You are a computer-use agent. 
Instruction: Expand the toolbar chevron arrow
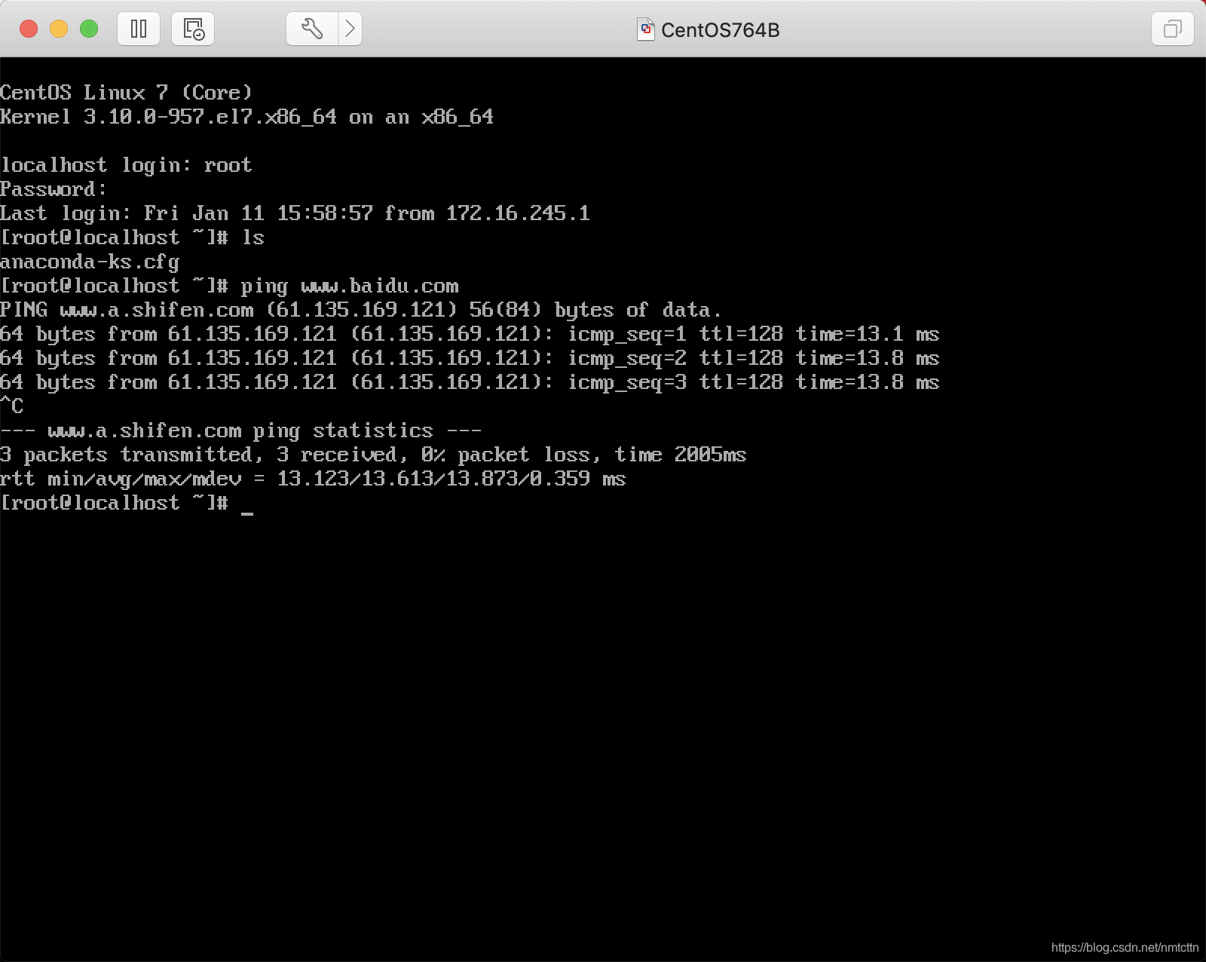(350, 29)
